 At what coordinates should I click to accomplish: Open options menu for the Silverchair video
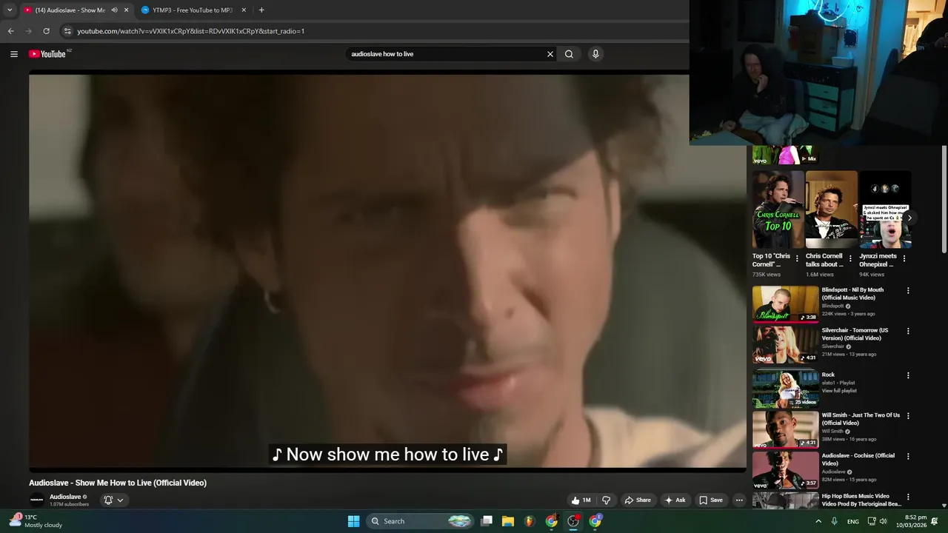point(908,332)
